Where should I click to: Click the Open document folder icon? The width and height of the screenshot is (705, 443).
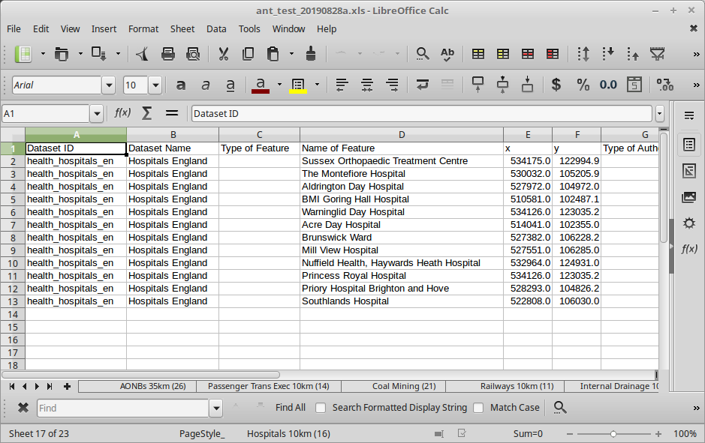pyautogui.click(x=61, y=54)
